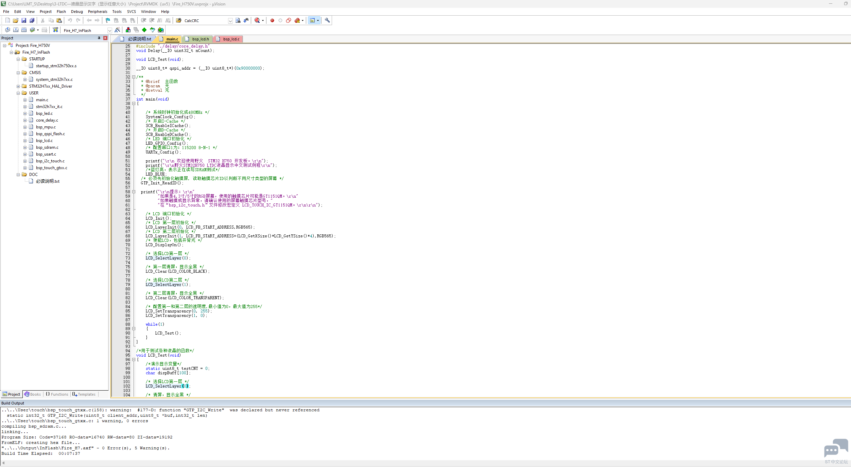Open the CalcCRC find combo dropdown
The image size is (851, 467).
pos(230,21)
